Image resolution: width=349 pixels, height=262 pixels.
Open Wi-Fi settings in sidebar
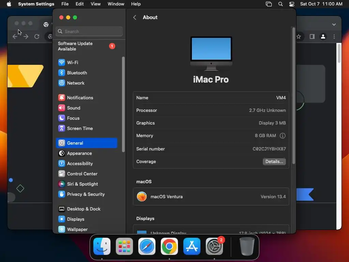coord(87,62)
